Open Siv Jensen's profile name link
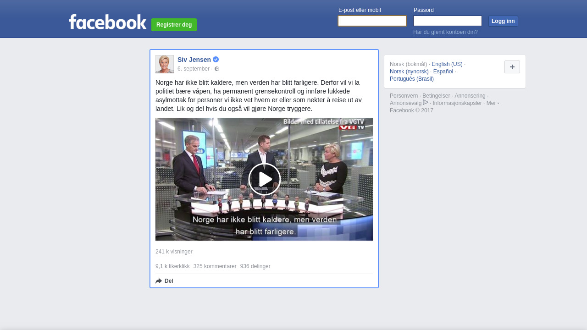The width and height of the screenshot is (587, 330). (194, 60)
